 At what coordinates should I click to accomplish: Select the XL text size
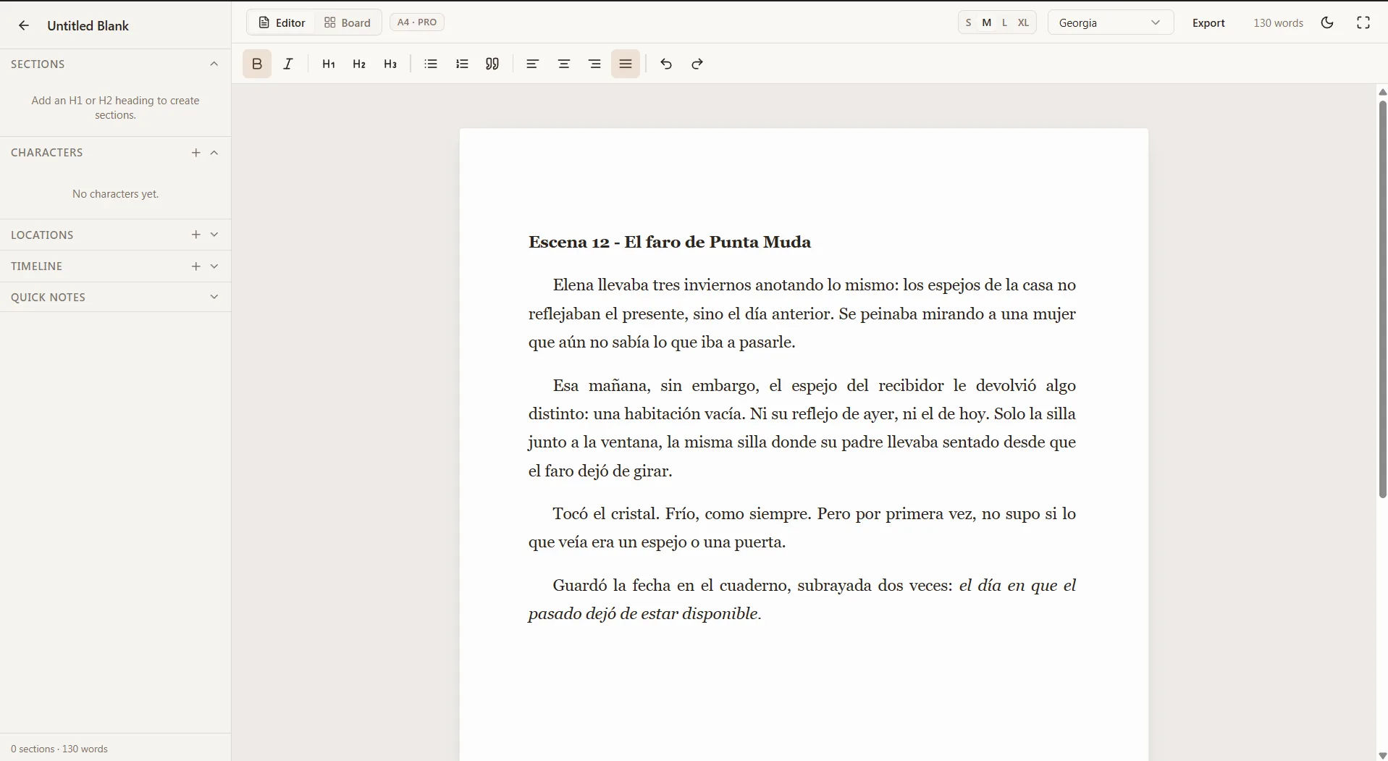click(1023, 22)
